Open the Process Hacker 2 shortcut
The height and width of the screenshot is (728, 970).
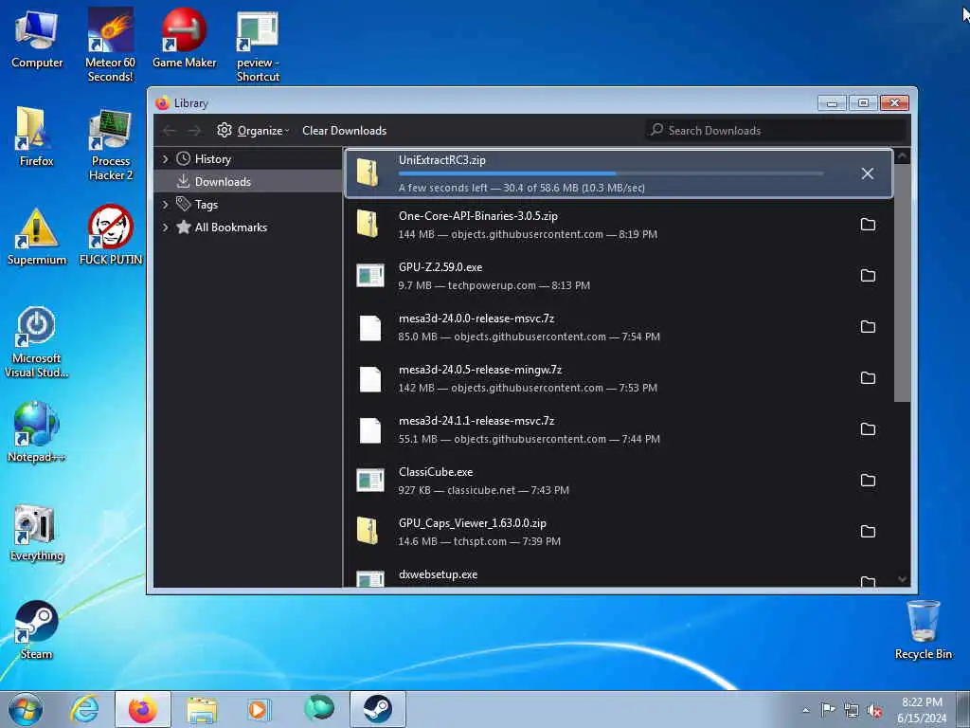tap(111, 145)
